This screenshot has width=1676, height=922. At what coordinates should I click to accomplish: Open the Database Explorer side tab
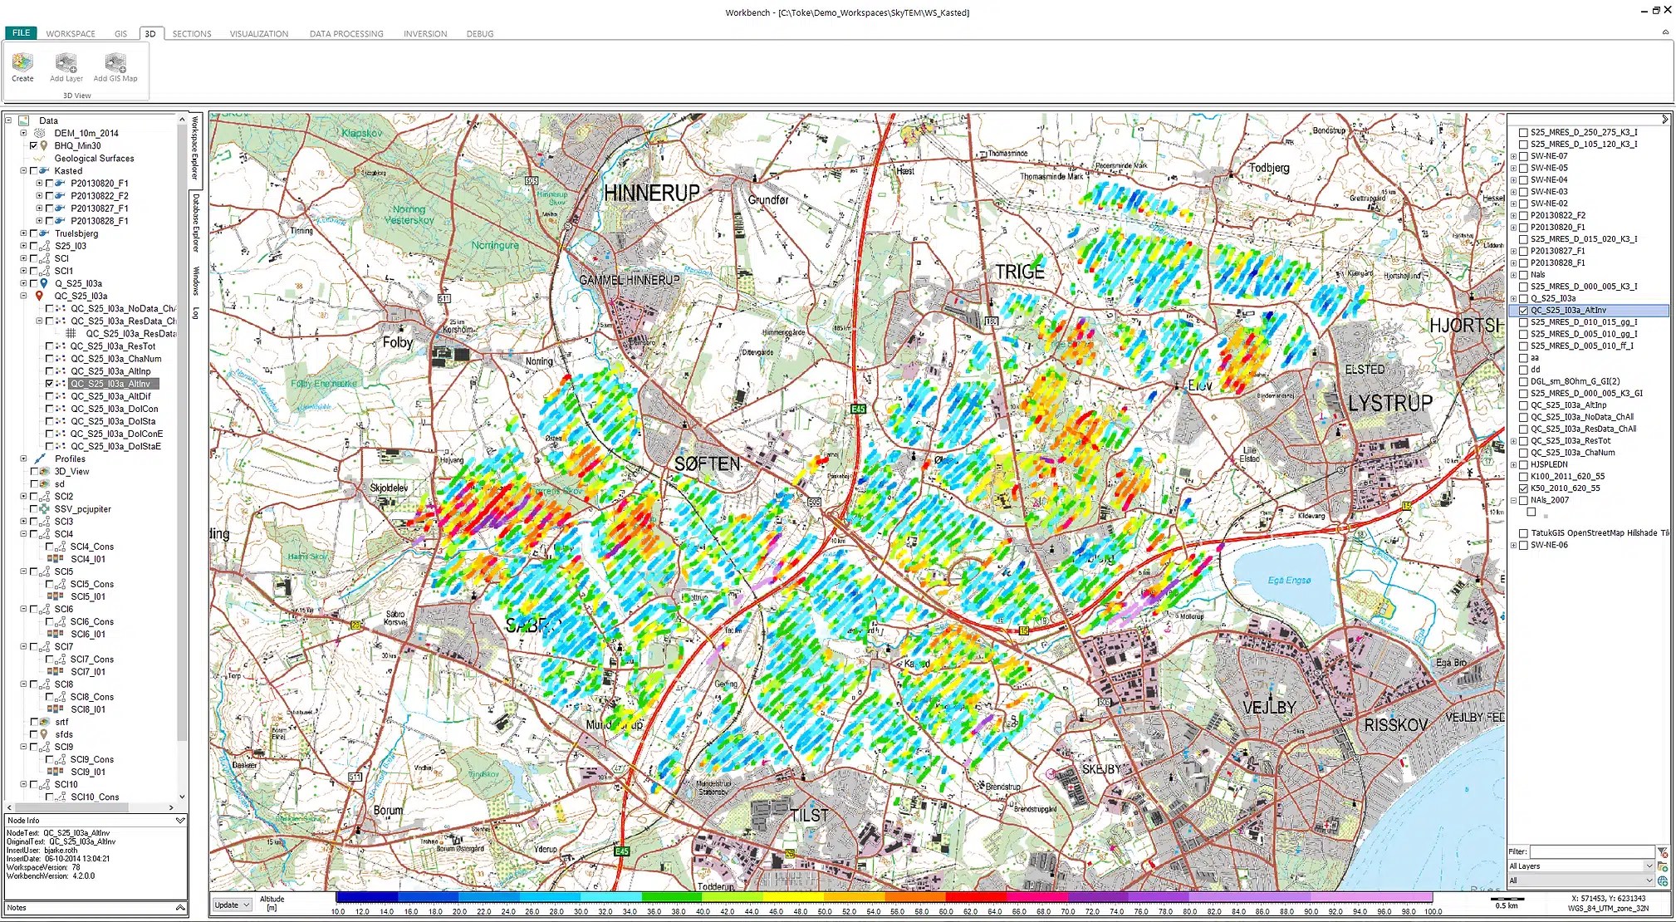(196, 221)
